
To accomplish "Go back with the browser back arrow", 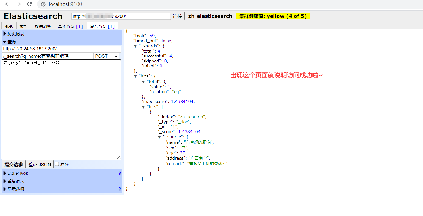I will click(7, 4).
